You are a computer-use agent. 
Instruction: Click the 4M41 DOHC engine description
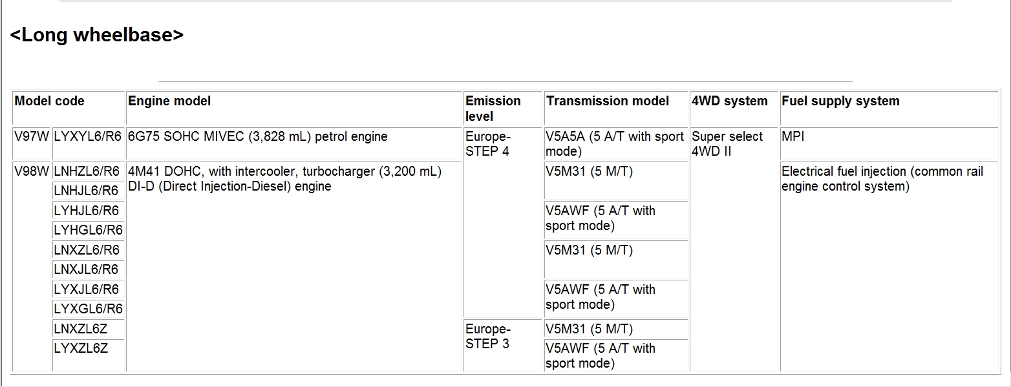tap(284, 179)
